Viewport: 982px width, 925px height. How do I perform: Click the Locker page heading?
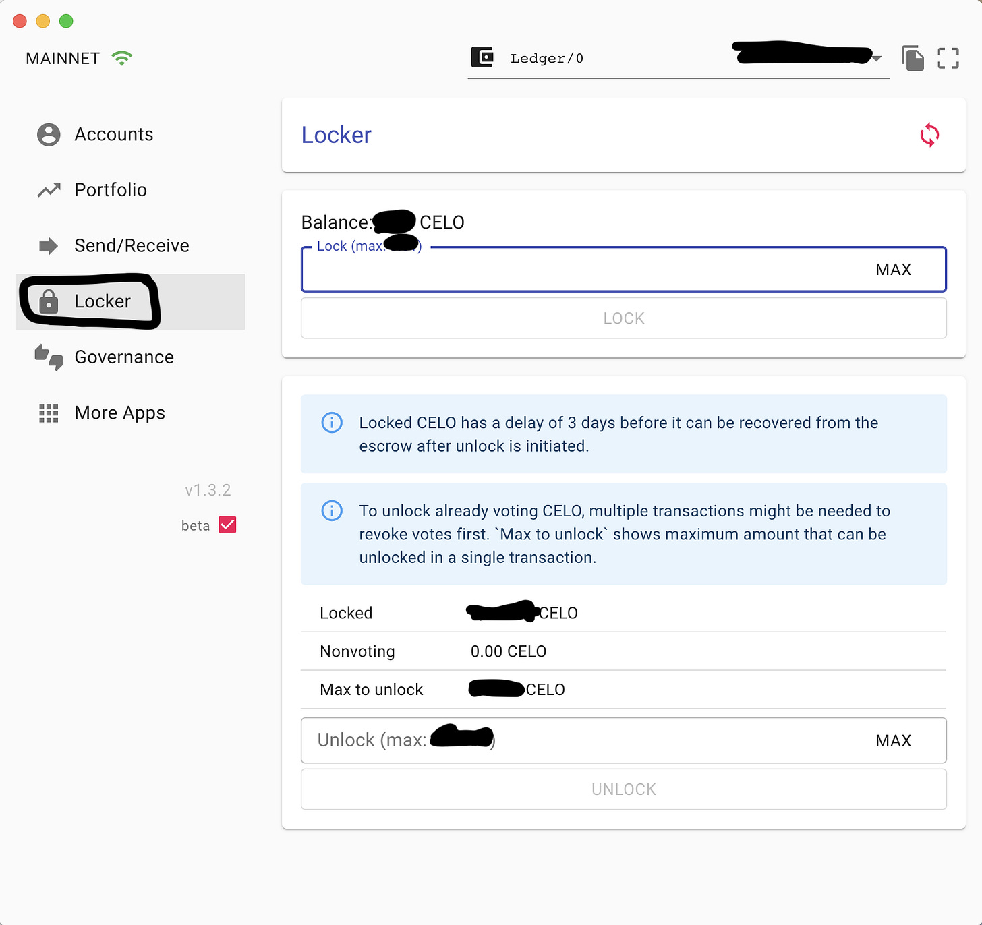click(x=337, y=135)
